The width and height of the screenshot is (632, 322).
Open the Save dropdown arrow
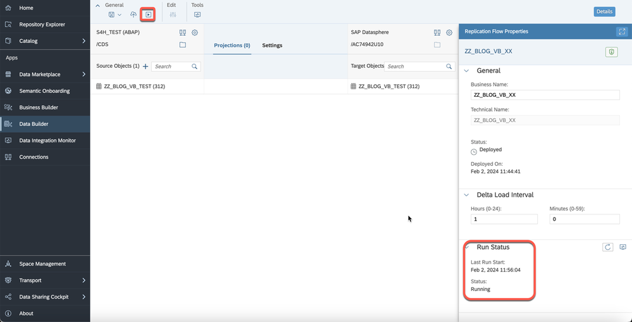[x=120, y=15]
